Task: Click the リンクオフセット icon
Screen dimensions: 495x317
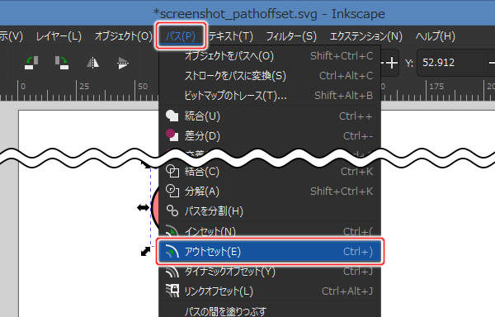Action: tap(172, 291)
